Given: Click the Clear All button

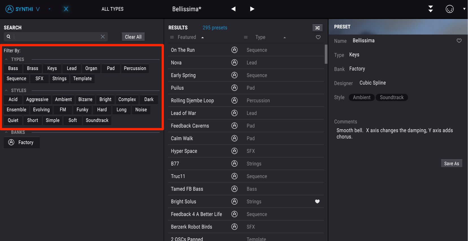Looking at the screenshot, I should coord(133,37).
